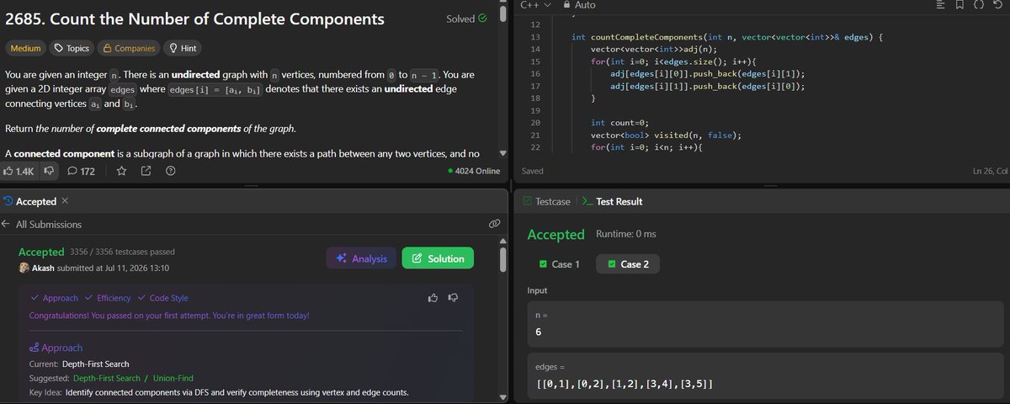Click '3356 / 3356 testcases passed' text

122,252
